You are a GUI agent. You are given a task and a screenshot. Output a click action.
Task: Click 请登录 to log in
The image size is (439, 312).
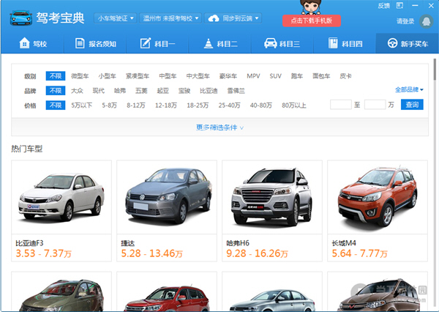point(405,21)
